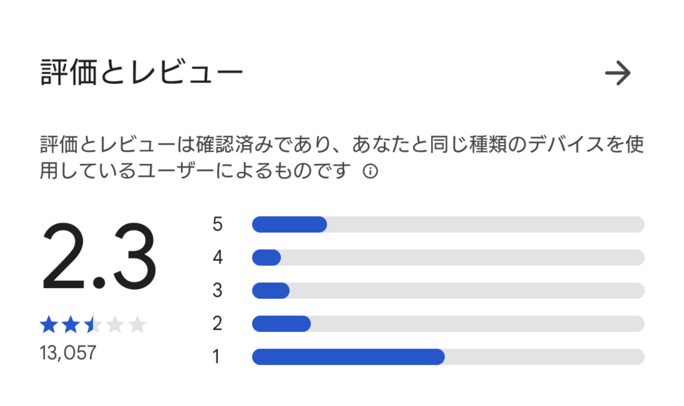The height and width of the screenshot is (406, 684).
Task: Select the 2-star rating bar
Action: (x=448, y=324)
